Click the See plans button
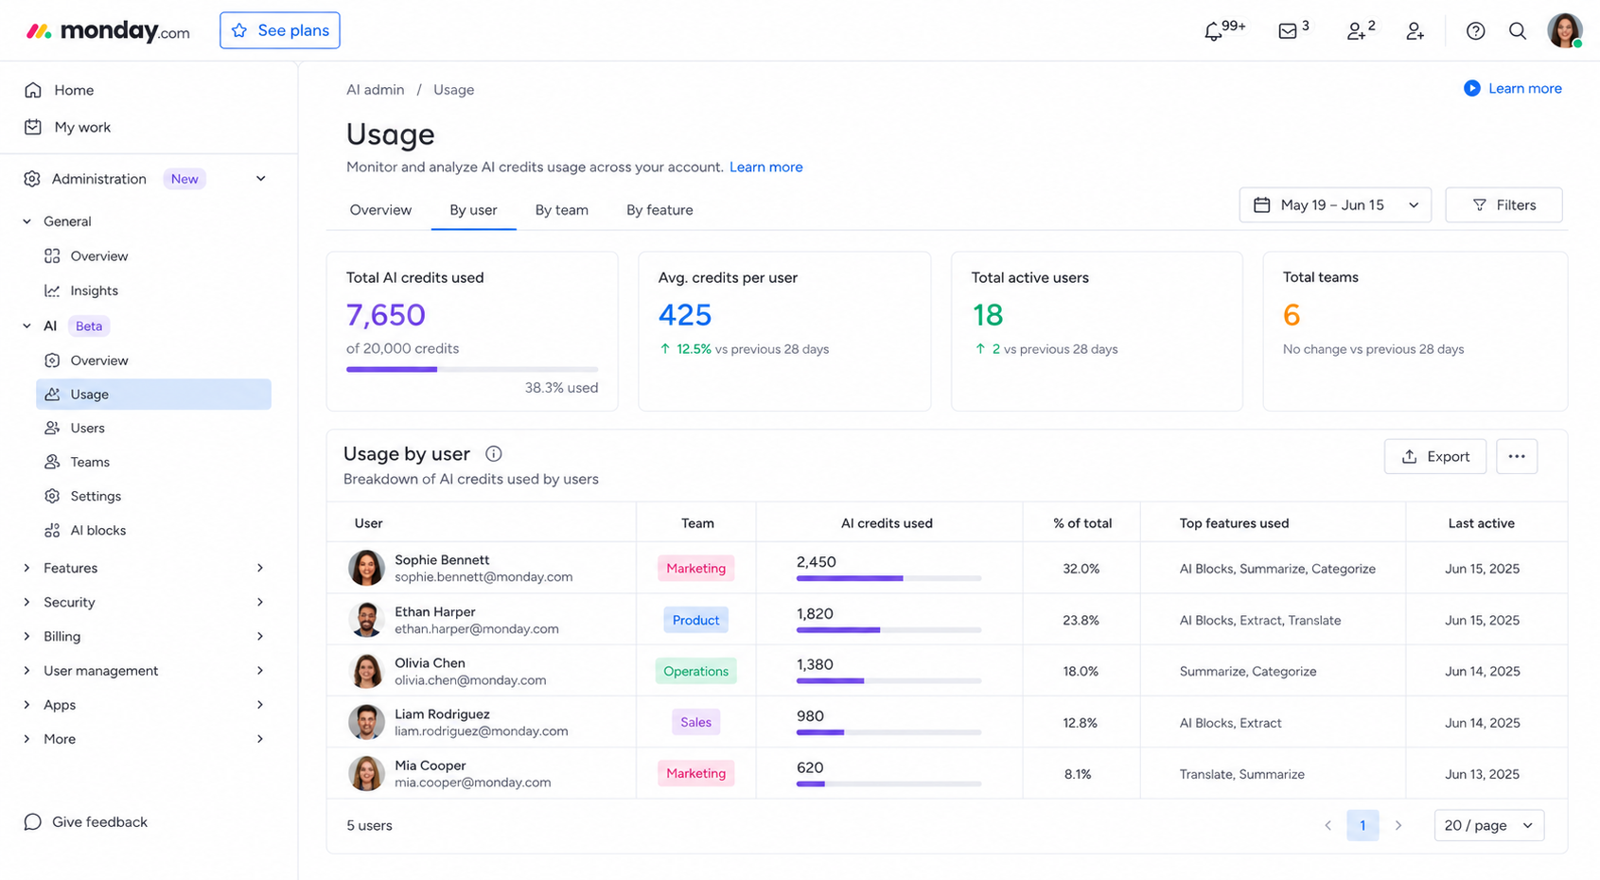This screenshot has width=1600, height=880. click(280, 30)
